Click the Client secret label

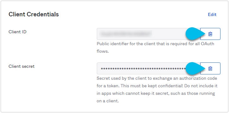(22, 66)
